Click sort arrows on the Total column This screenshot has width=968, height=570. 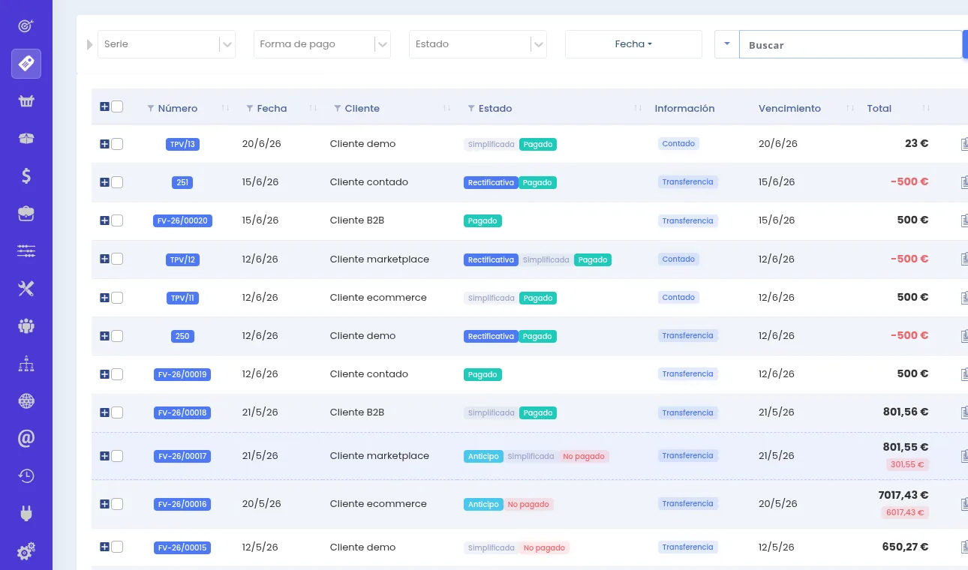tap(927, 109)
